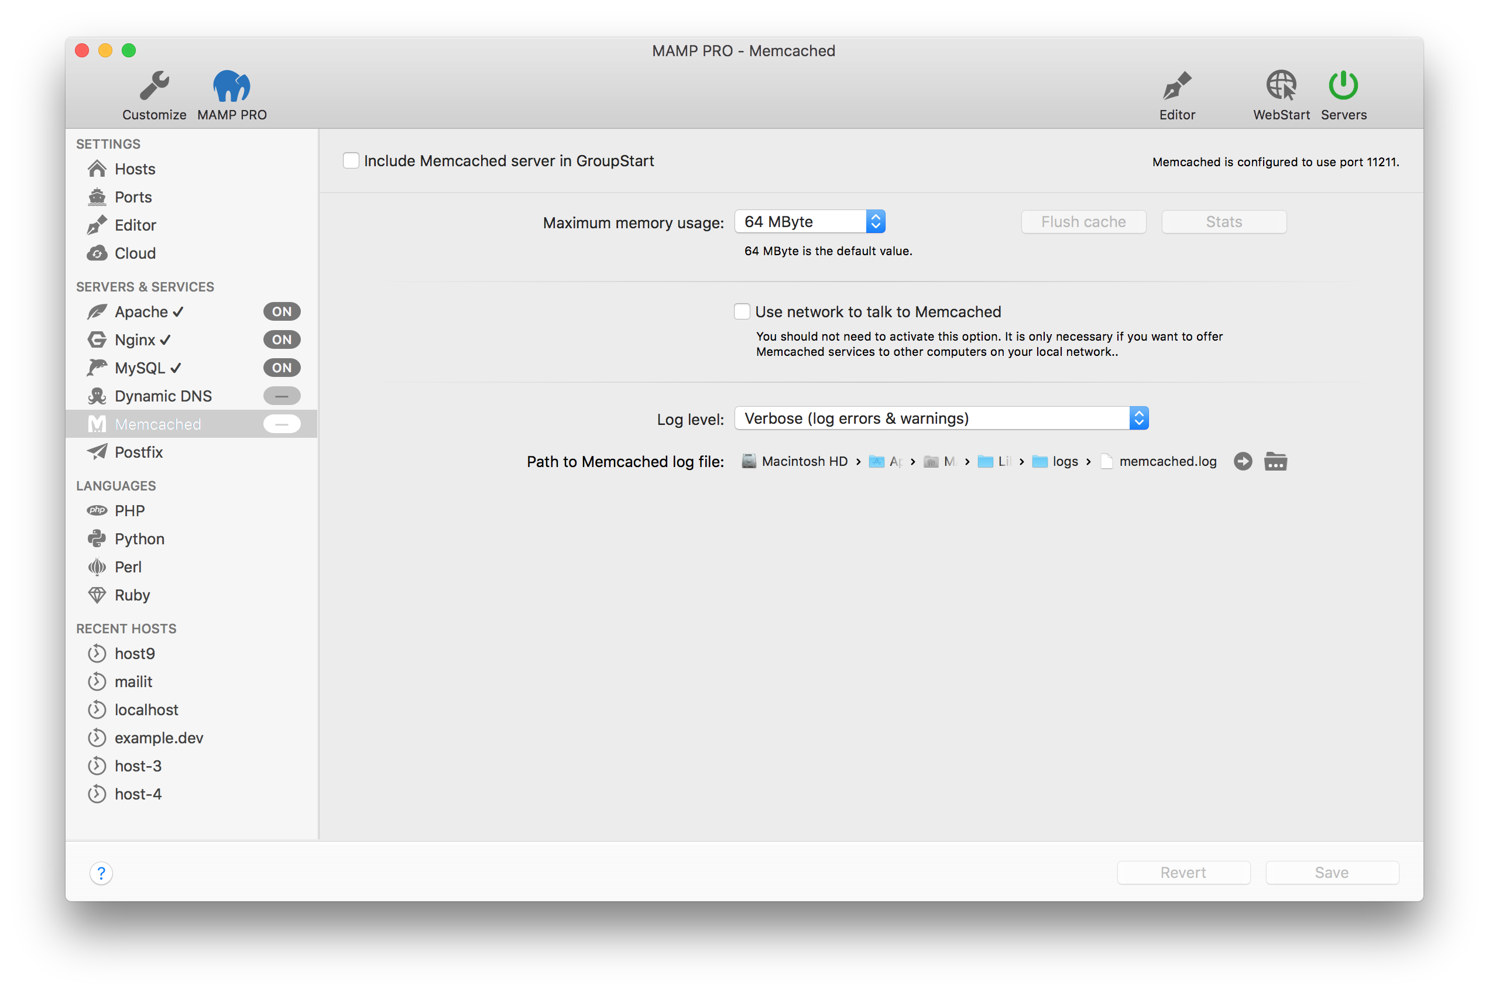Select the Ports ship icon in the sidebar
The image size is (1489, 995).
coord(97,197)
